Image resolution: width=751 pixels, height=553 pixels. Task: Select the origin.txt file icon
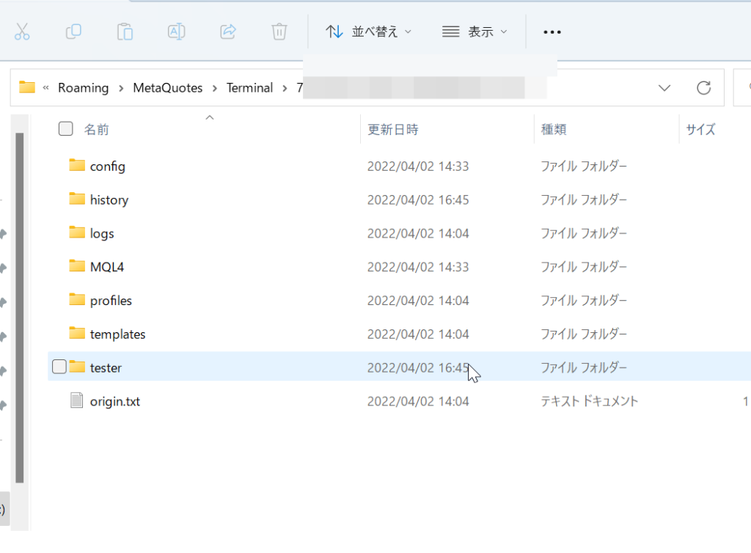click(x=76, y=400)
